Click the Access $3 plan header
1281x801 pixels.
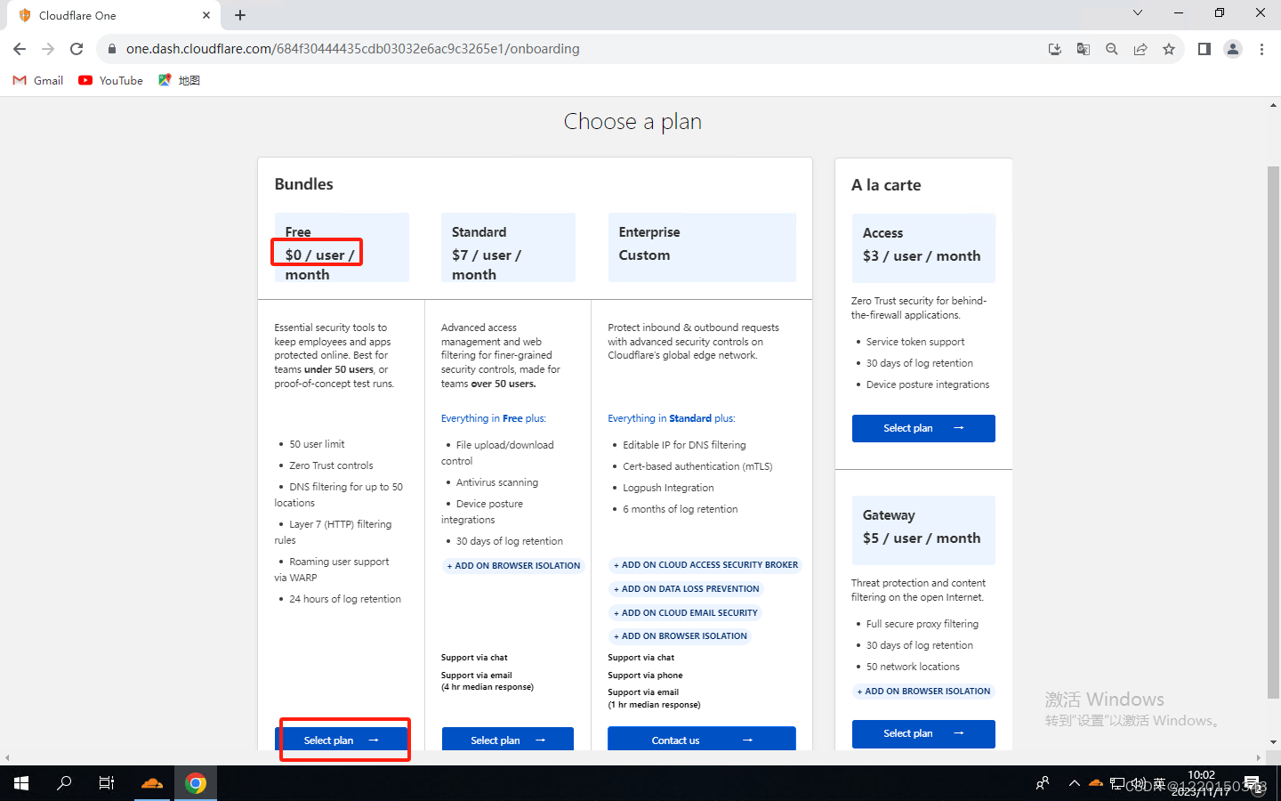pos(923,248)
